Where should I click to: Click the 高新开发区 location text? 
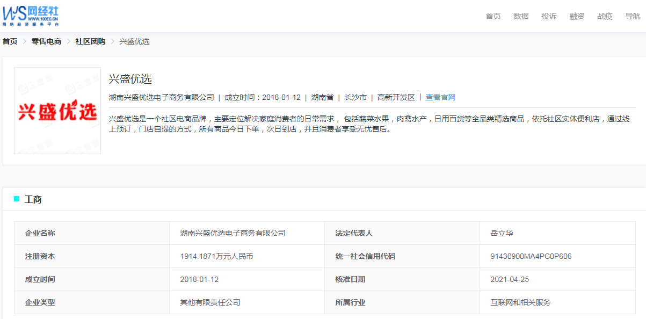point(396,97)
